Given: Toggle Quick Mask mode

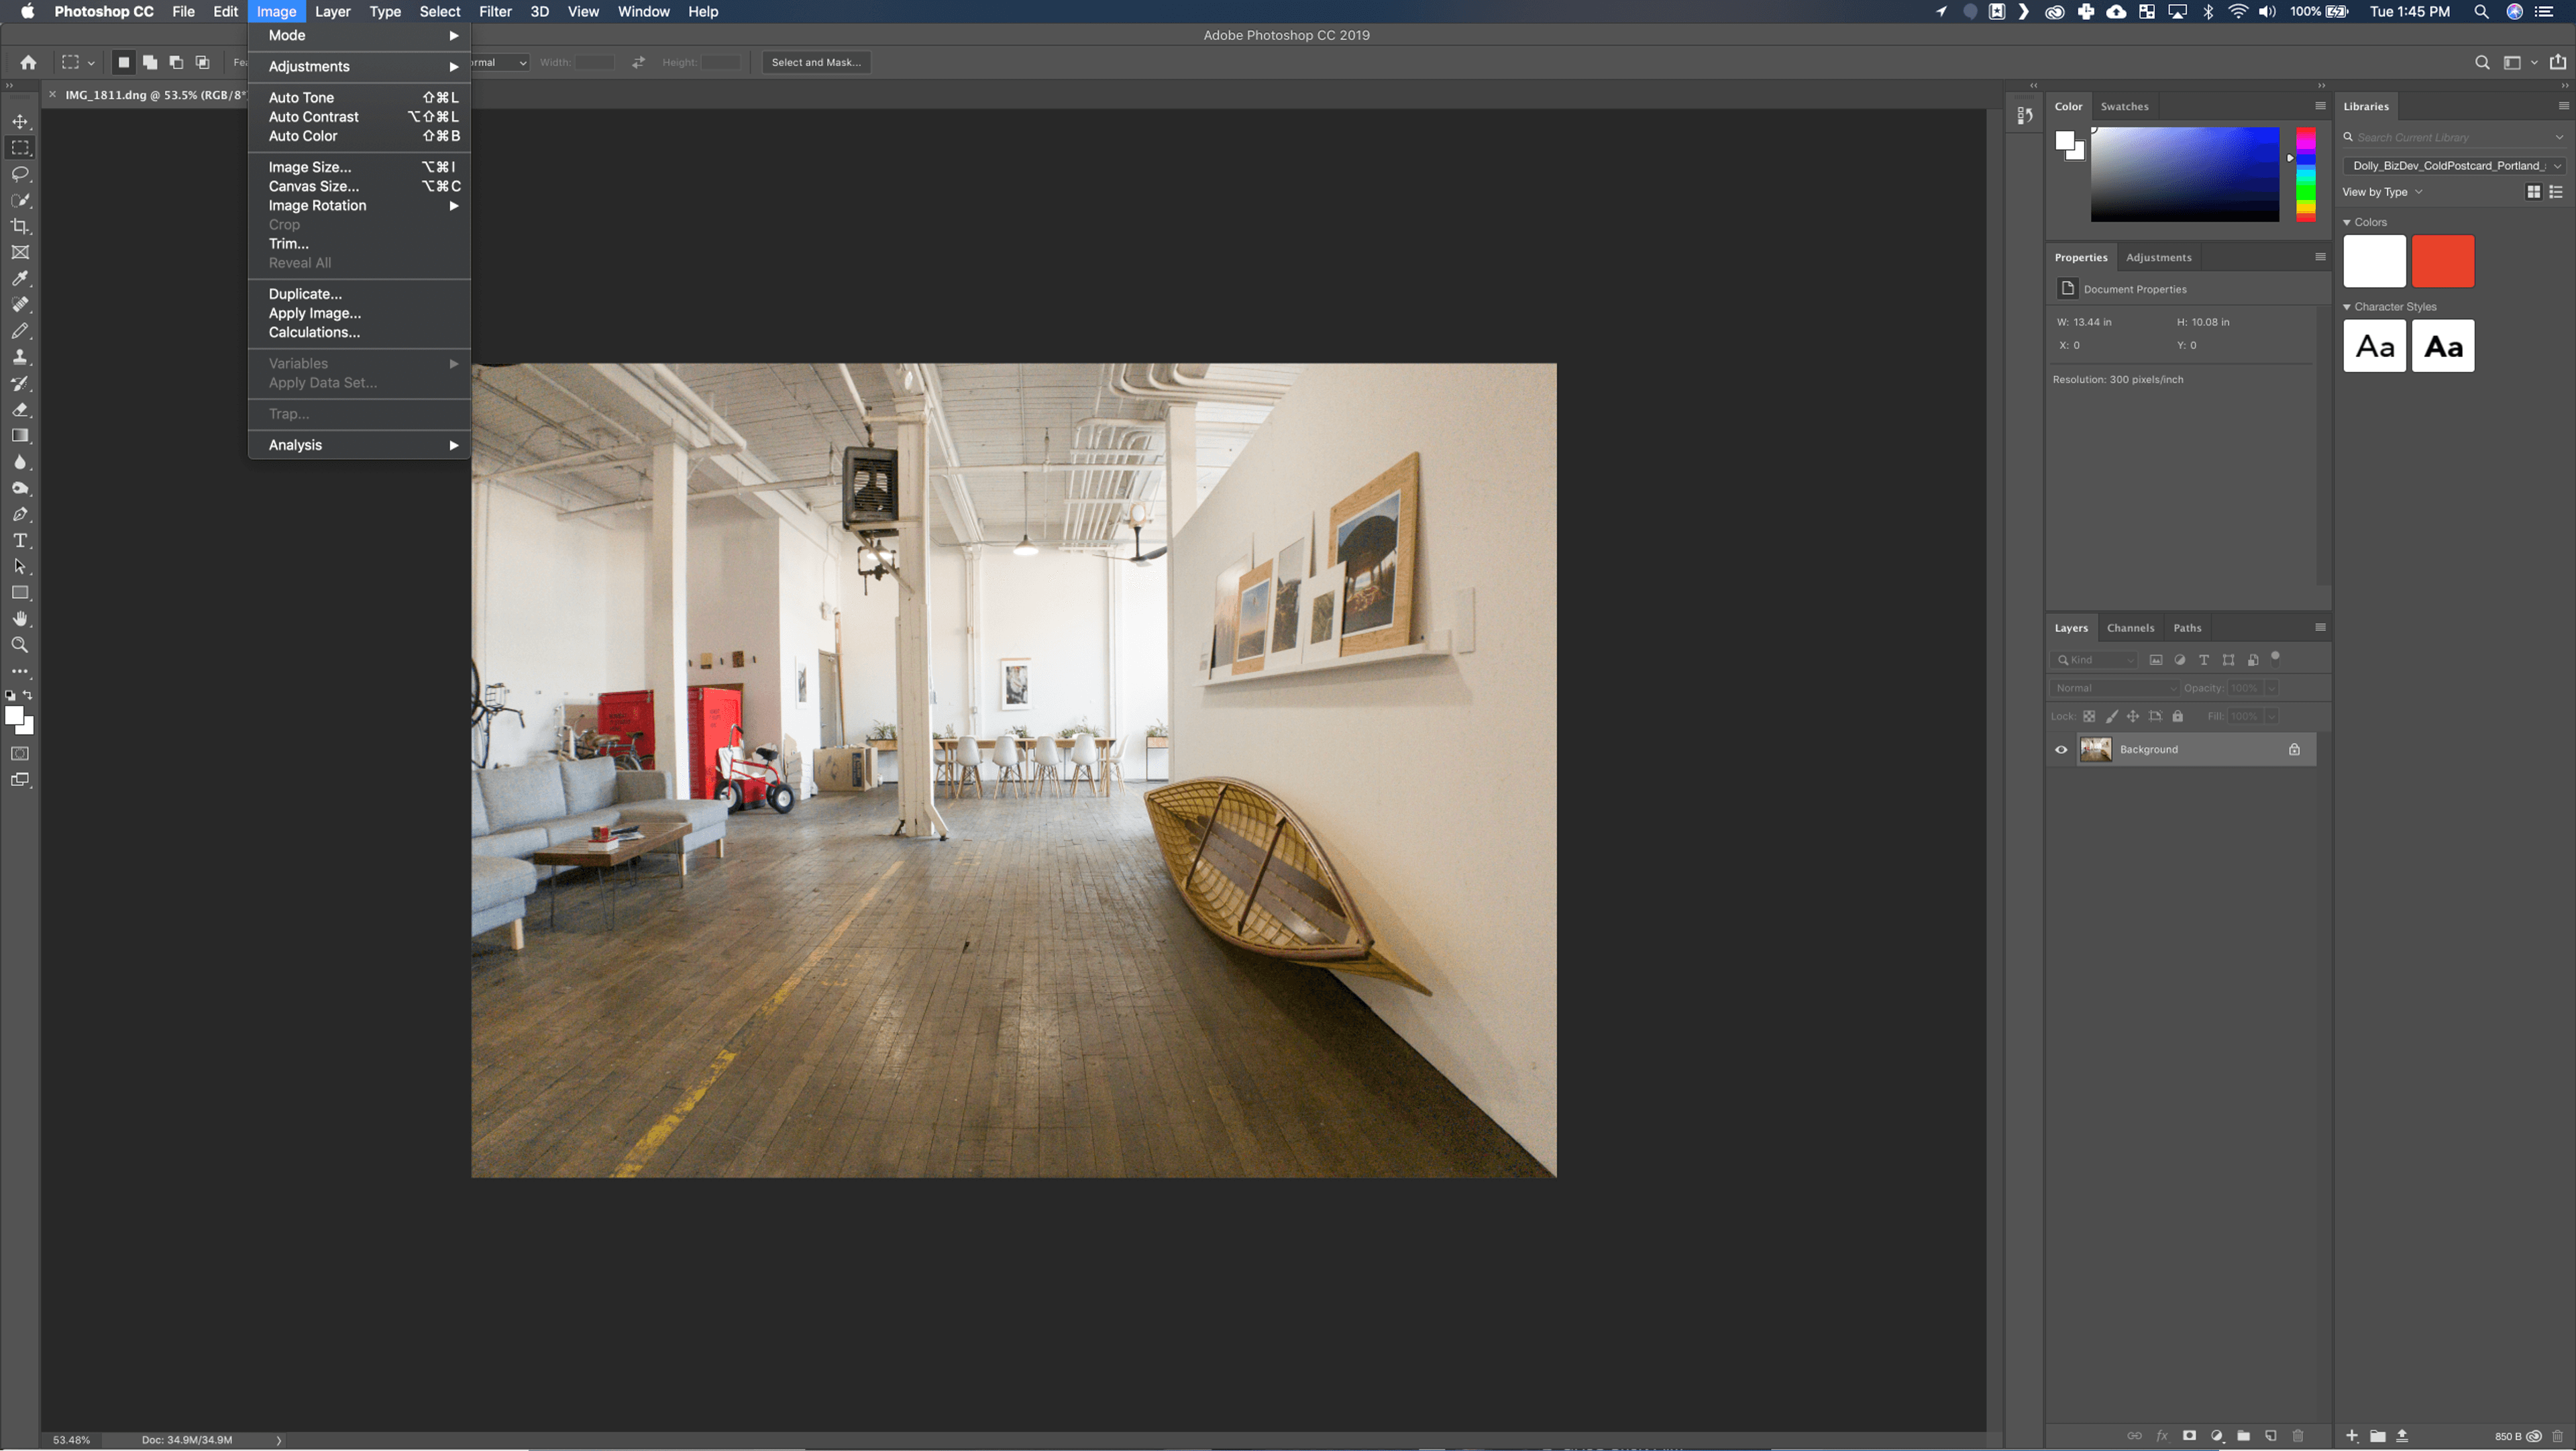Looking at the screenshot, I should pos(20,754).
